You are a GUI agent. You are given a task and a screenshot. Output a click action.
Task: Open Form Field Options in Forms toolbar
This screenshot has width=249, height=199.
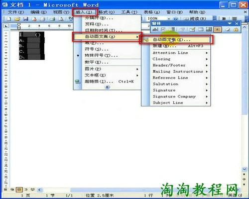click(x=182, y=29)
